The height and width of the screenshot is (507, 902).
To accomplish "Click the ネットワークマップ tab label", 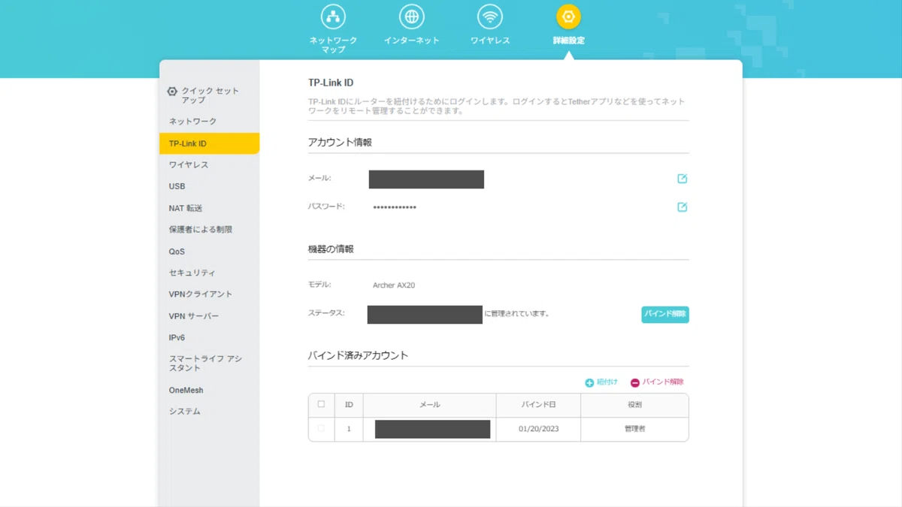I will (333, 44).
